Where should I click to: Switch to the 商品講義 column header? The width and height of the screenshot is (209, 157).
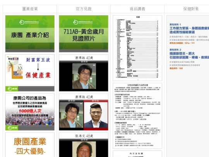tap(137, 9)
